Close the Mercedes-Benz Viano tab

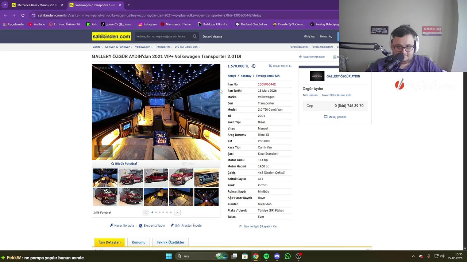pyautogui.click(x=62, y=5)
